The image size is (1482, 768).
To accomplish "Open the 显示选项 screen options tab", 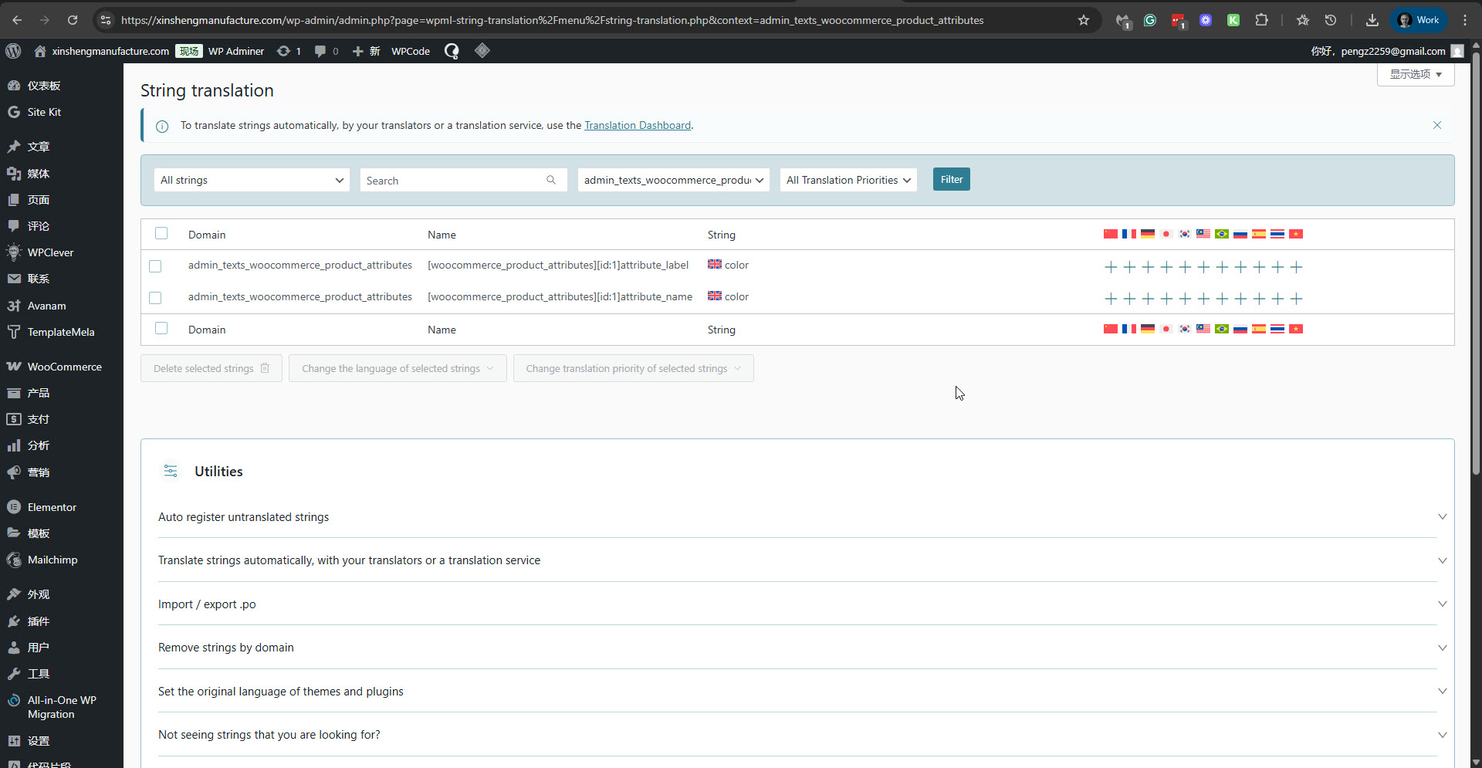I will pyautogui.click(x=1416, y=74).
